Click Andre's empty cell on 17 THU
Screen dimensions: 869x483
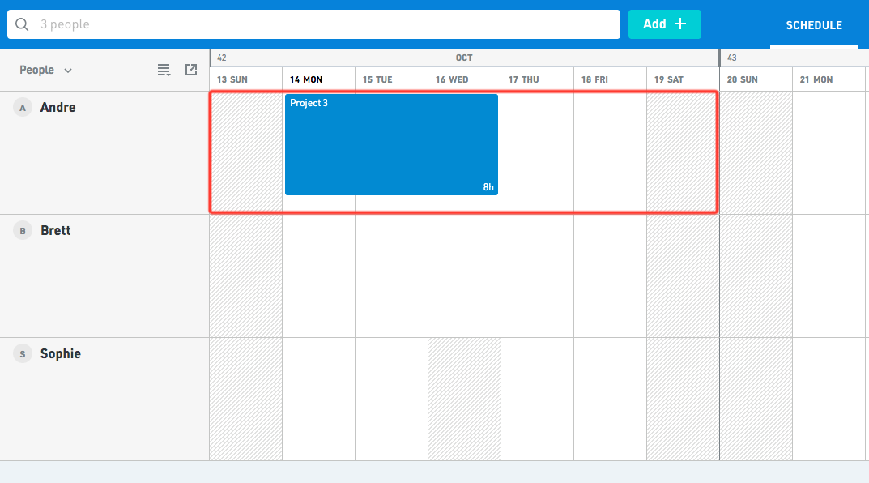point(537,152)
